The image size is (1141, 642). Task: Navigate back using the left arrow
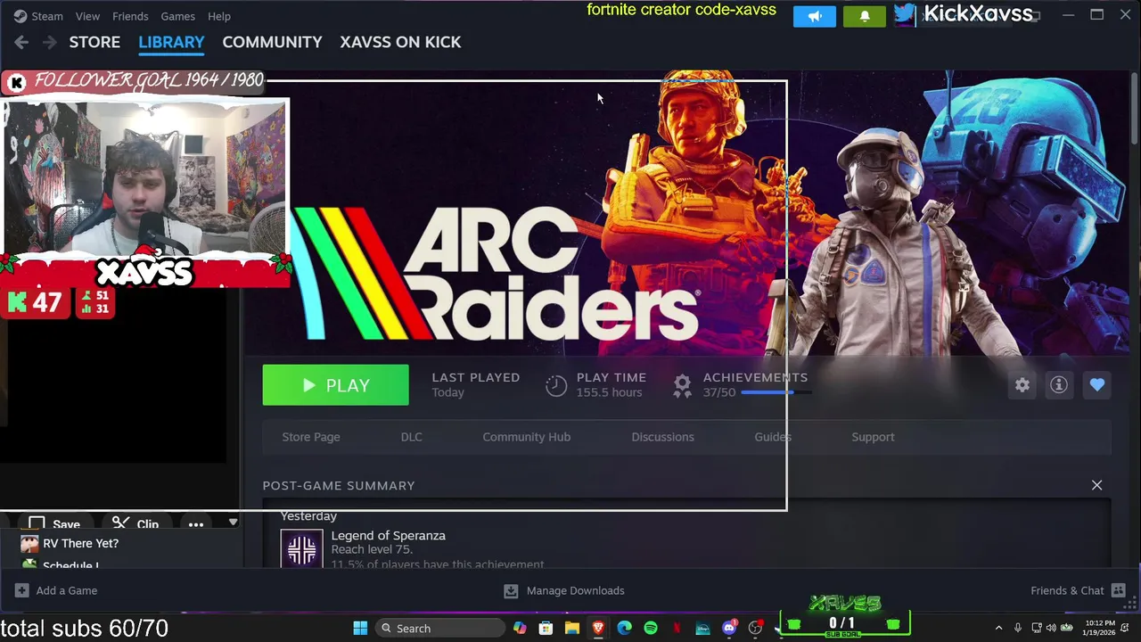pyautogui.click(x=21, y=42)
